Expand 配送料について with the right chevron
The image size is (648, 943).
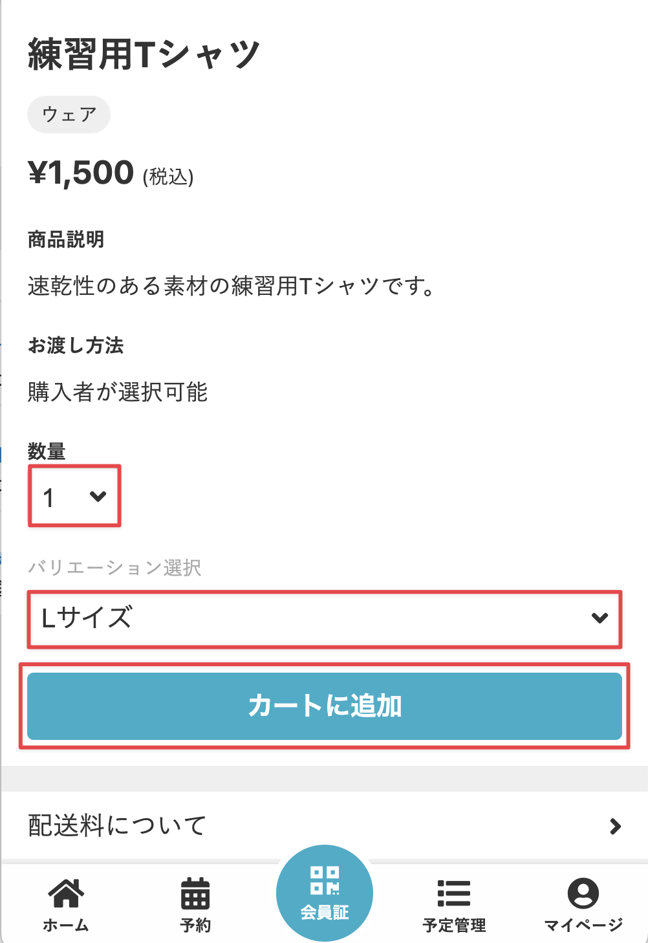click(x=615, y=826)
